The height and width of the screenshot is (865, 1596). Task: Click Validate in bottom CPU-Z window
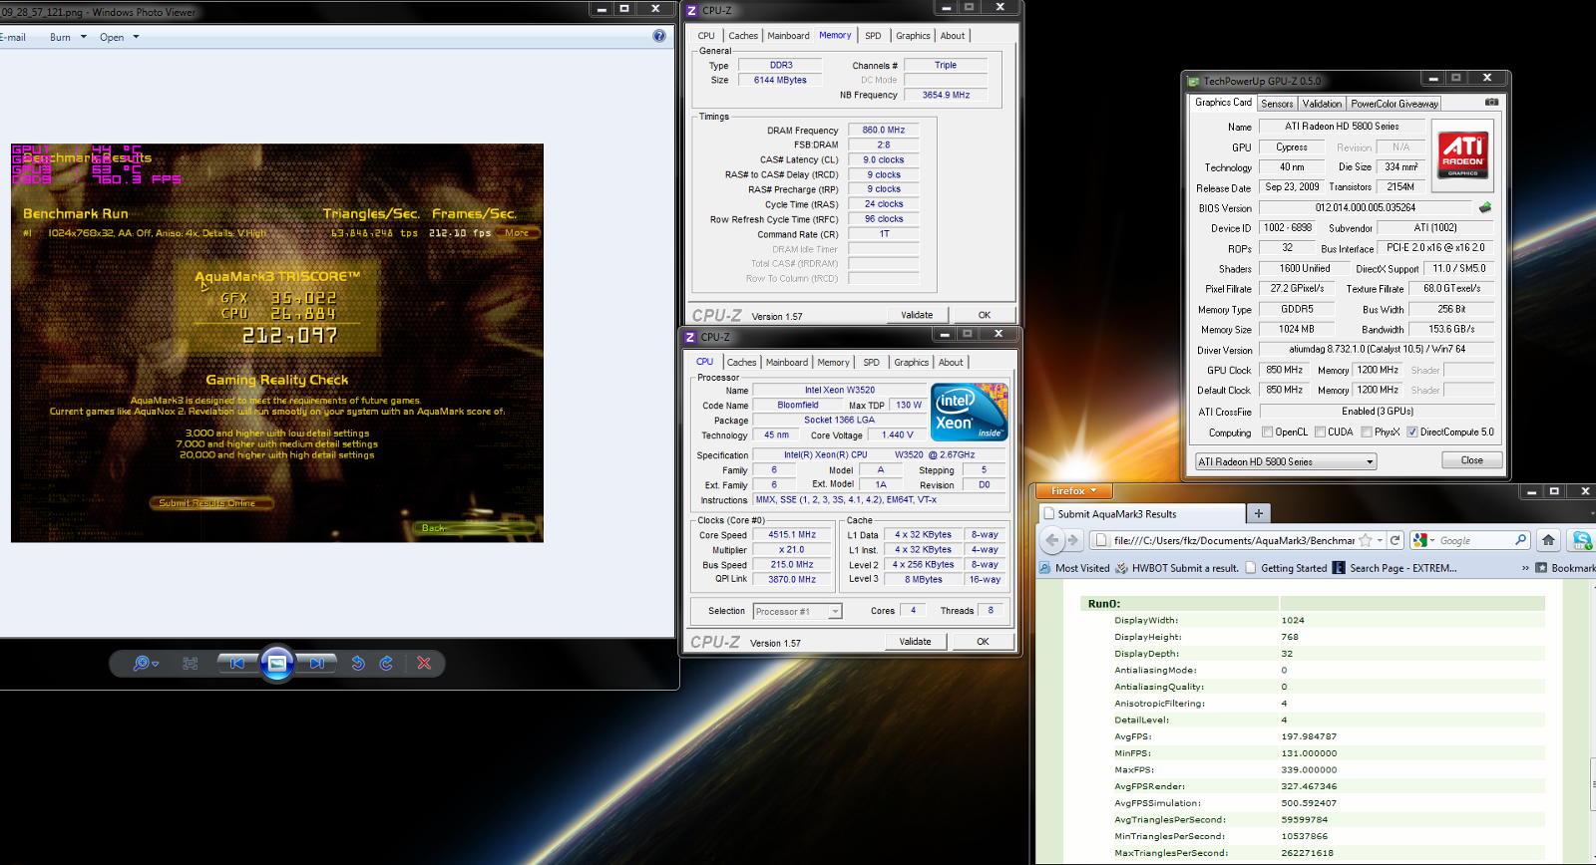click(x=915, y=642)
